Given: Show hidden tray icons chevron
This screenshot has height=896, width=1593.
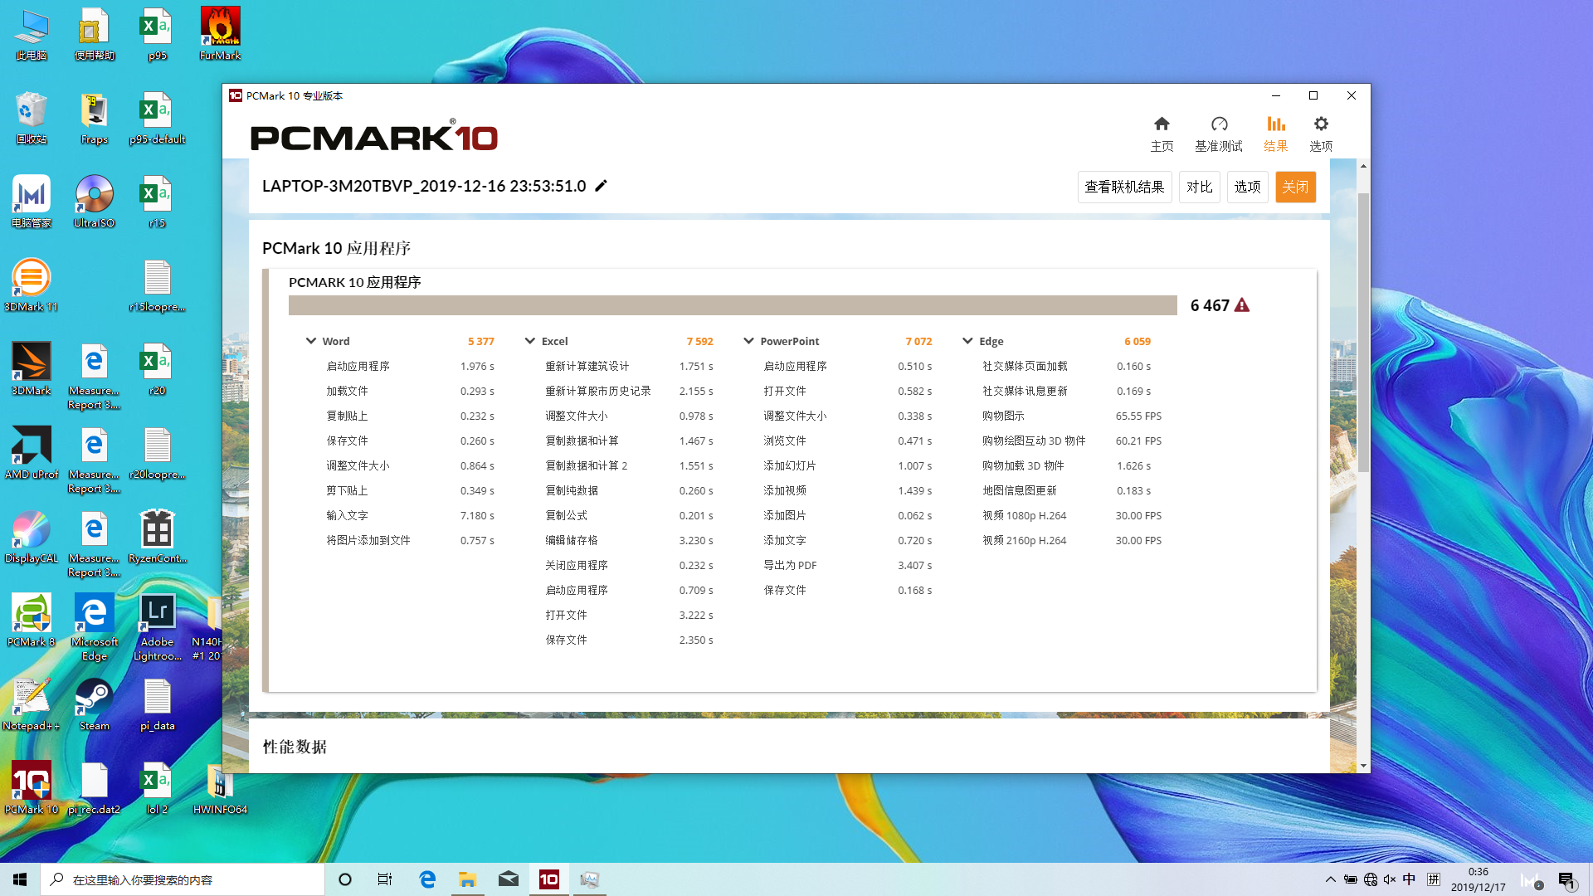Looking at the screenshot, I should point(1331,879).
